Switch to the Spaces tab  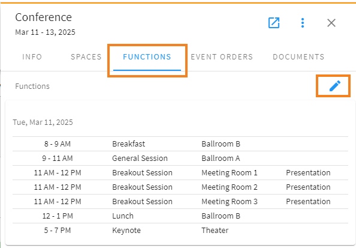(x=86, y=56)
